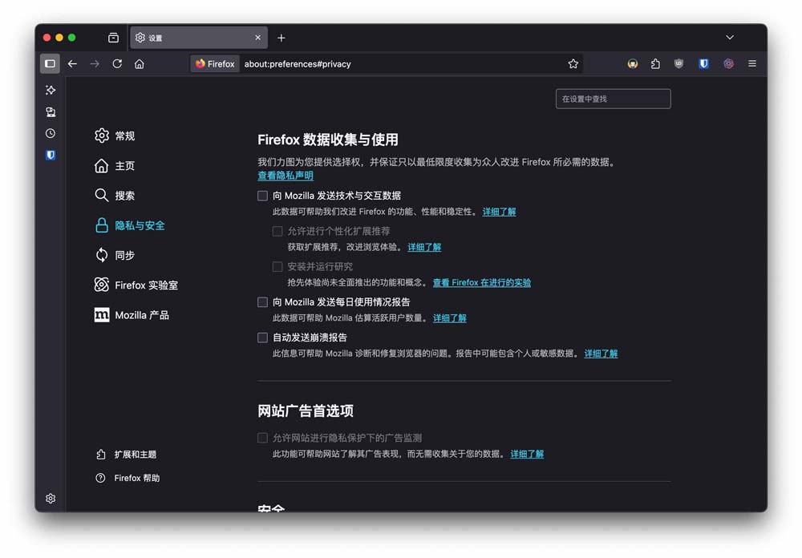Open the Bitwarden extension in the toolbar
This screenshot has height=558, width=802.
coord(704,64)
